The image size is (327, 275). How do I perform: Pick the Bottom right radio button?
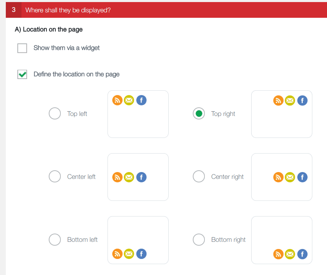[x=199, y=239]
